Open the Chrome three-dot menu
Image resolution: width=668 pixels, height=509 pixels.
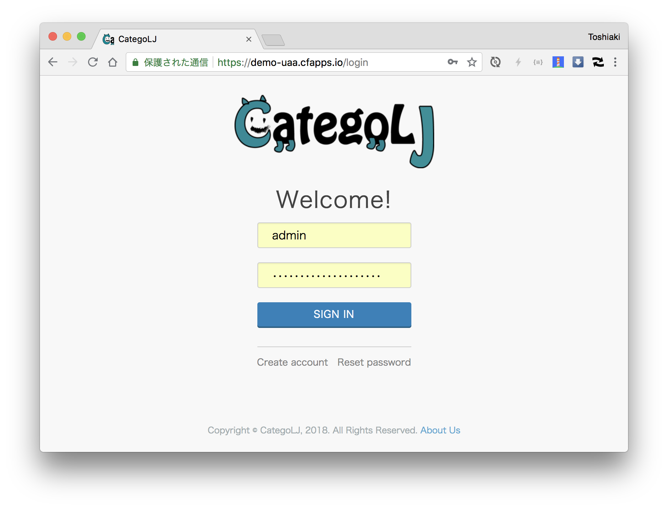point(615,62)
